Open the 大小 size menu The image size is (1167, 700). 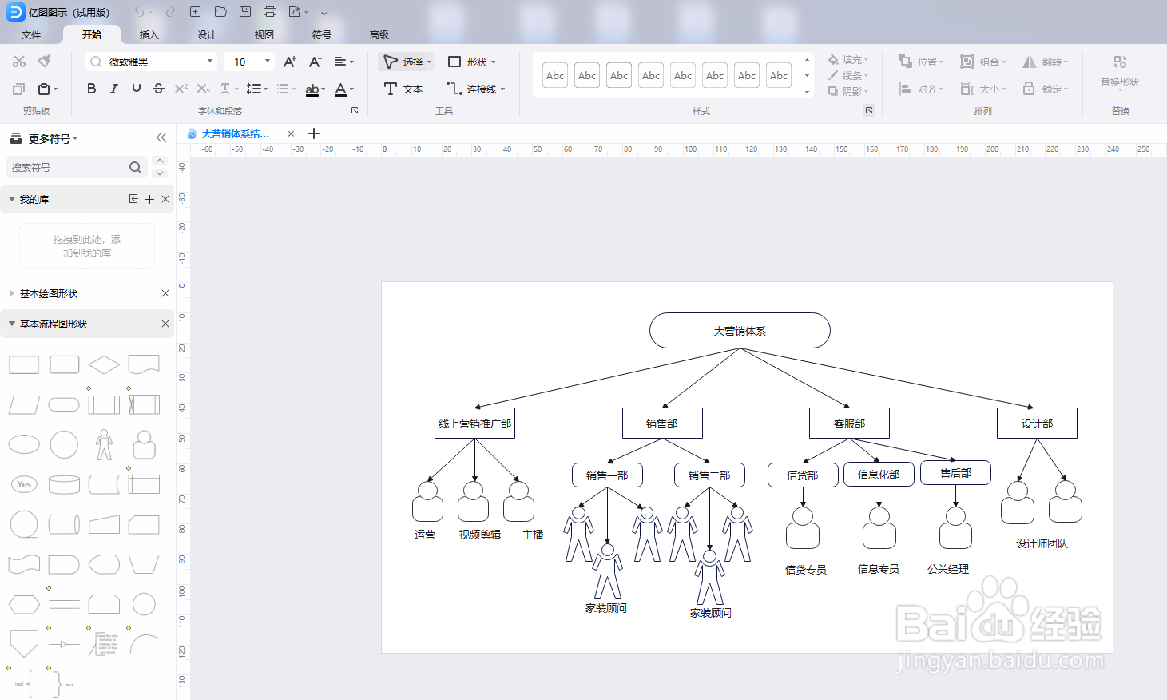point(983,89)
